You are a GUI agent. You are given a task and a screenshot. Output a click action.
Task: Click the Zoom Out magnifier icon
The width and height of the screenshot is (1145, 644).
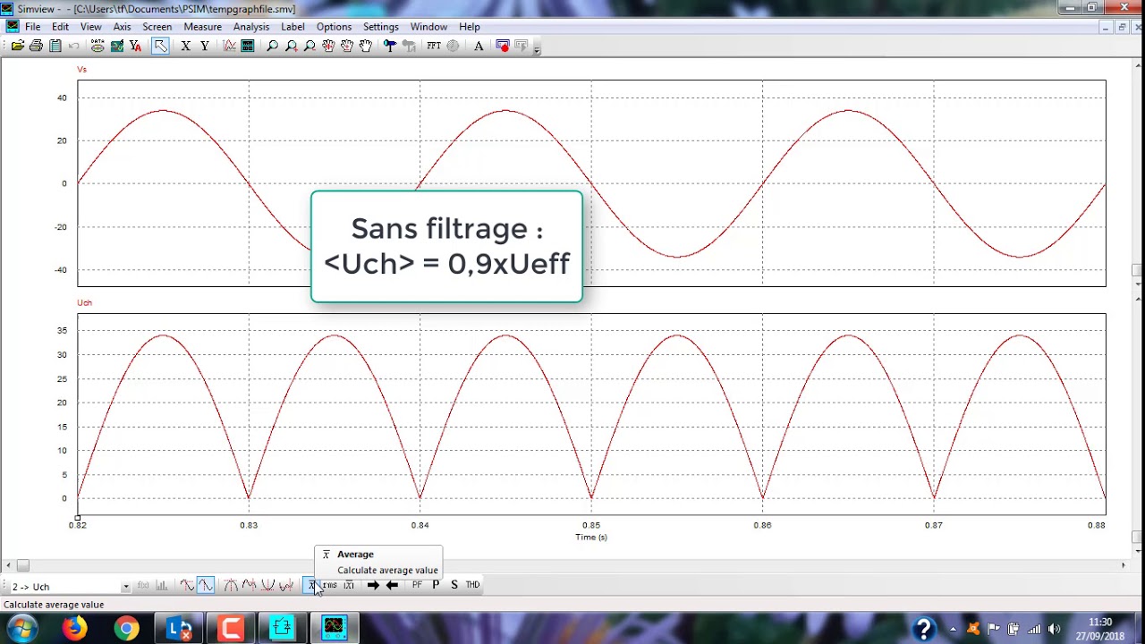310,46
